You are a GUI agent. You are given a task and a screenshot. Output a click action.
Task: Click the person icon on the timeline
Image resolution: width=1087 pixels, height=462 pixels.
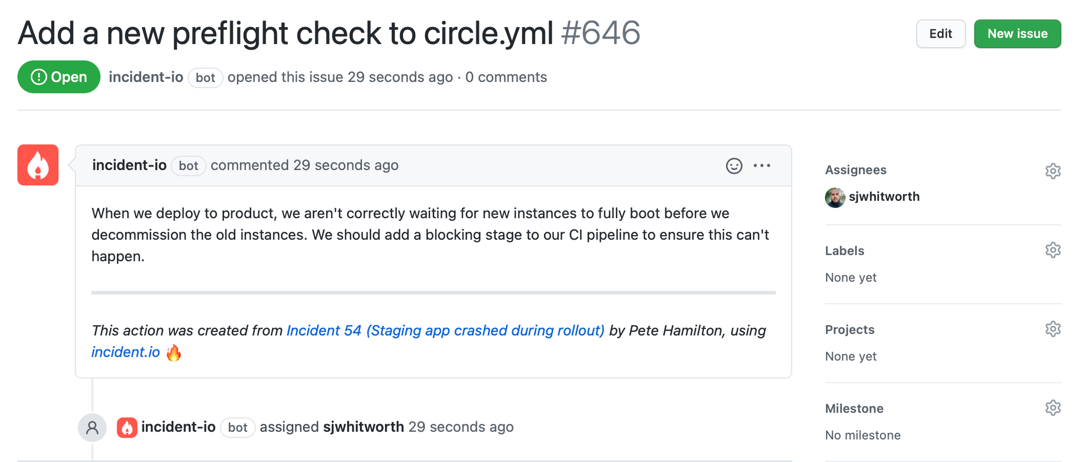(92, 428)
